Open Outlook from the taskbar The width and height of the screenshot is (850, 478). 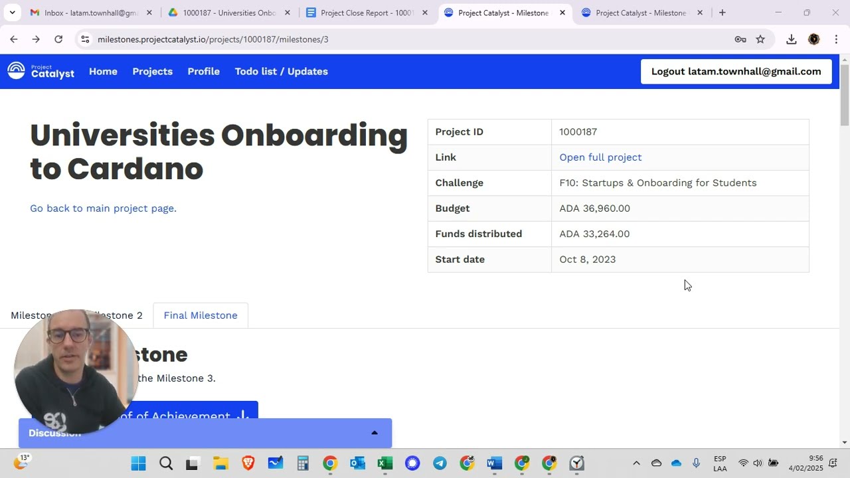pyautogui.click(x=357, y=463)
